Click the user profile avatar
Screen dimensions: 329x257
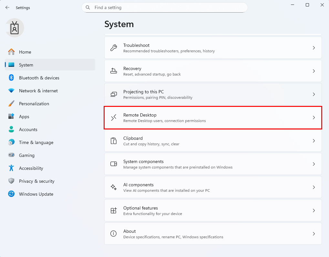click(15, 28)
